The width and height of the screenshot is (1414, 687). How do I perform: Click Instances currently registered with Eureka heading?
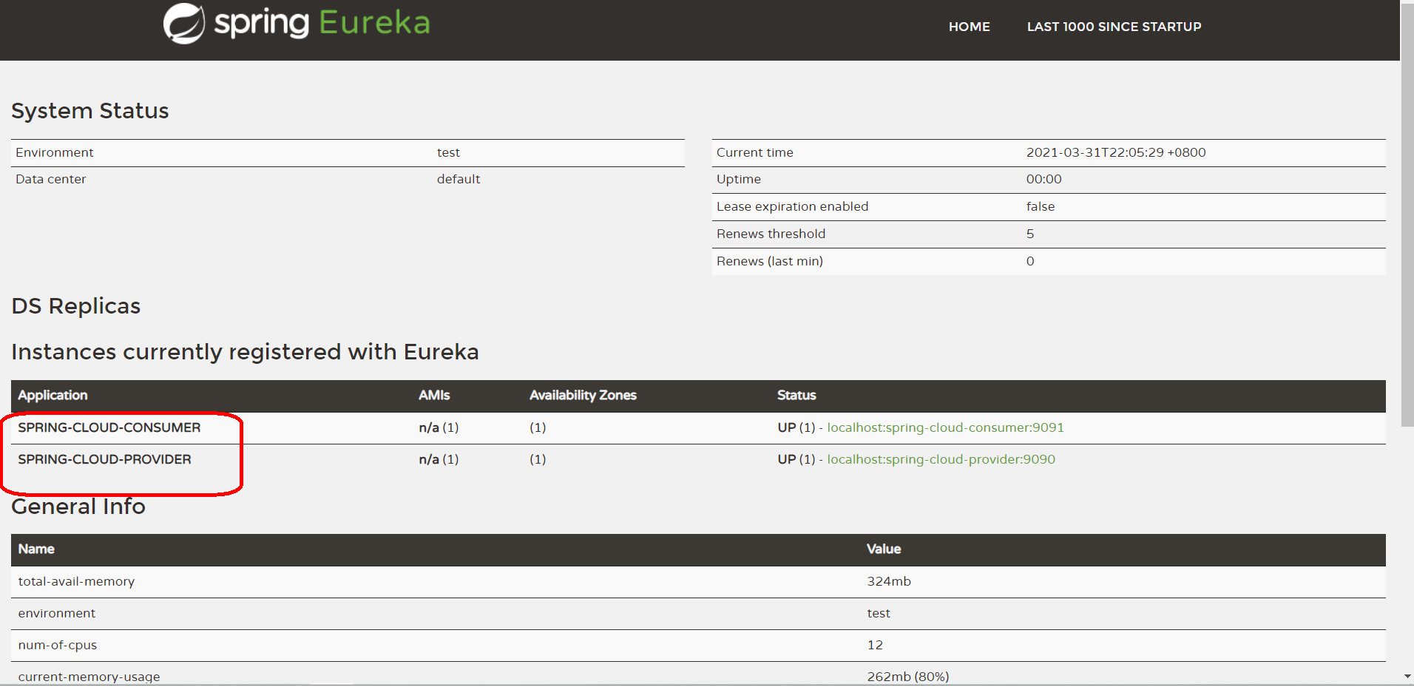coord(245,352)
